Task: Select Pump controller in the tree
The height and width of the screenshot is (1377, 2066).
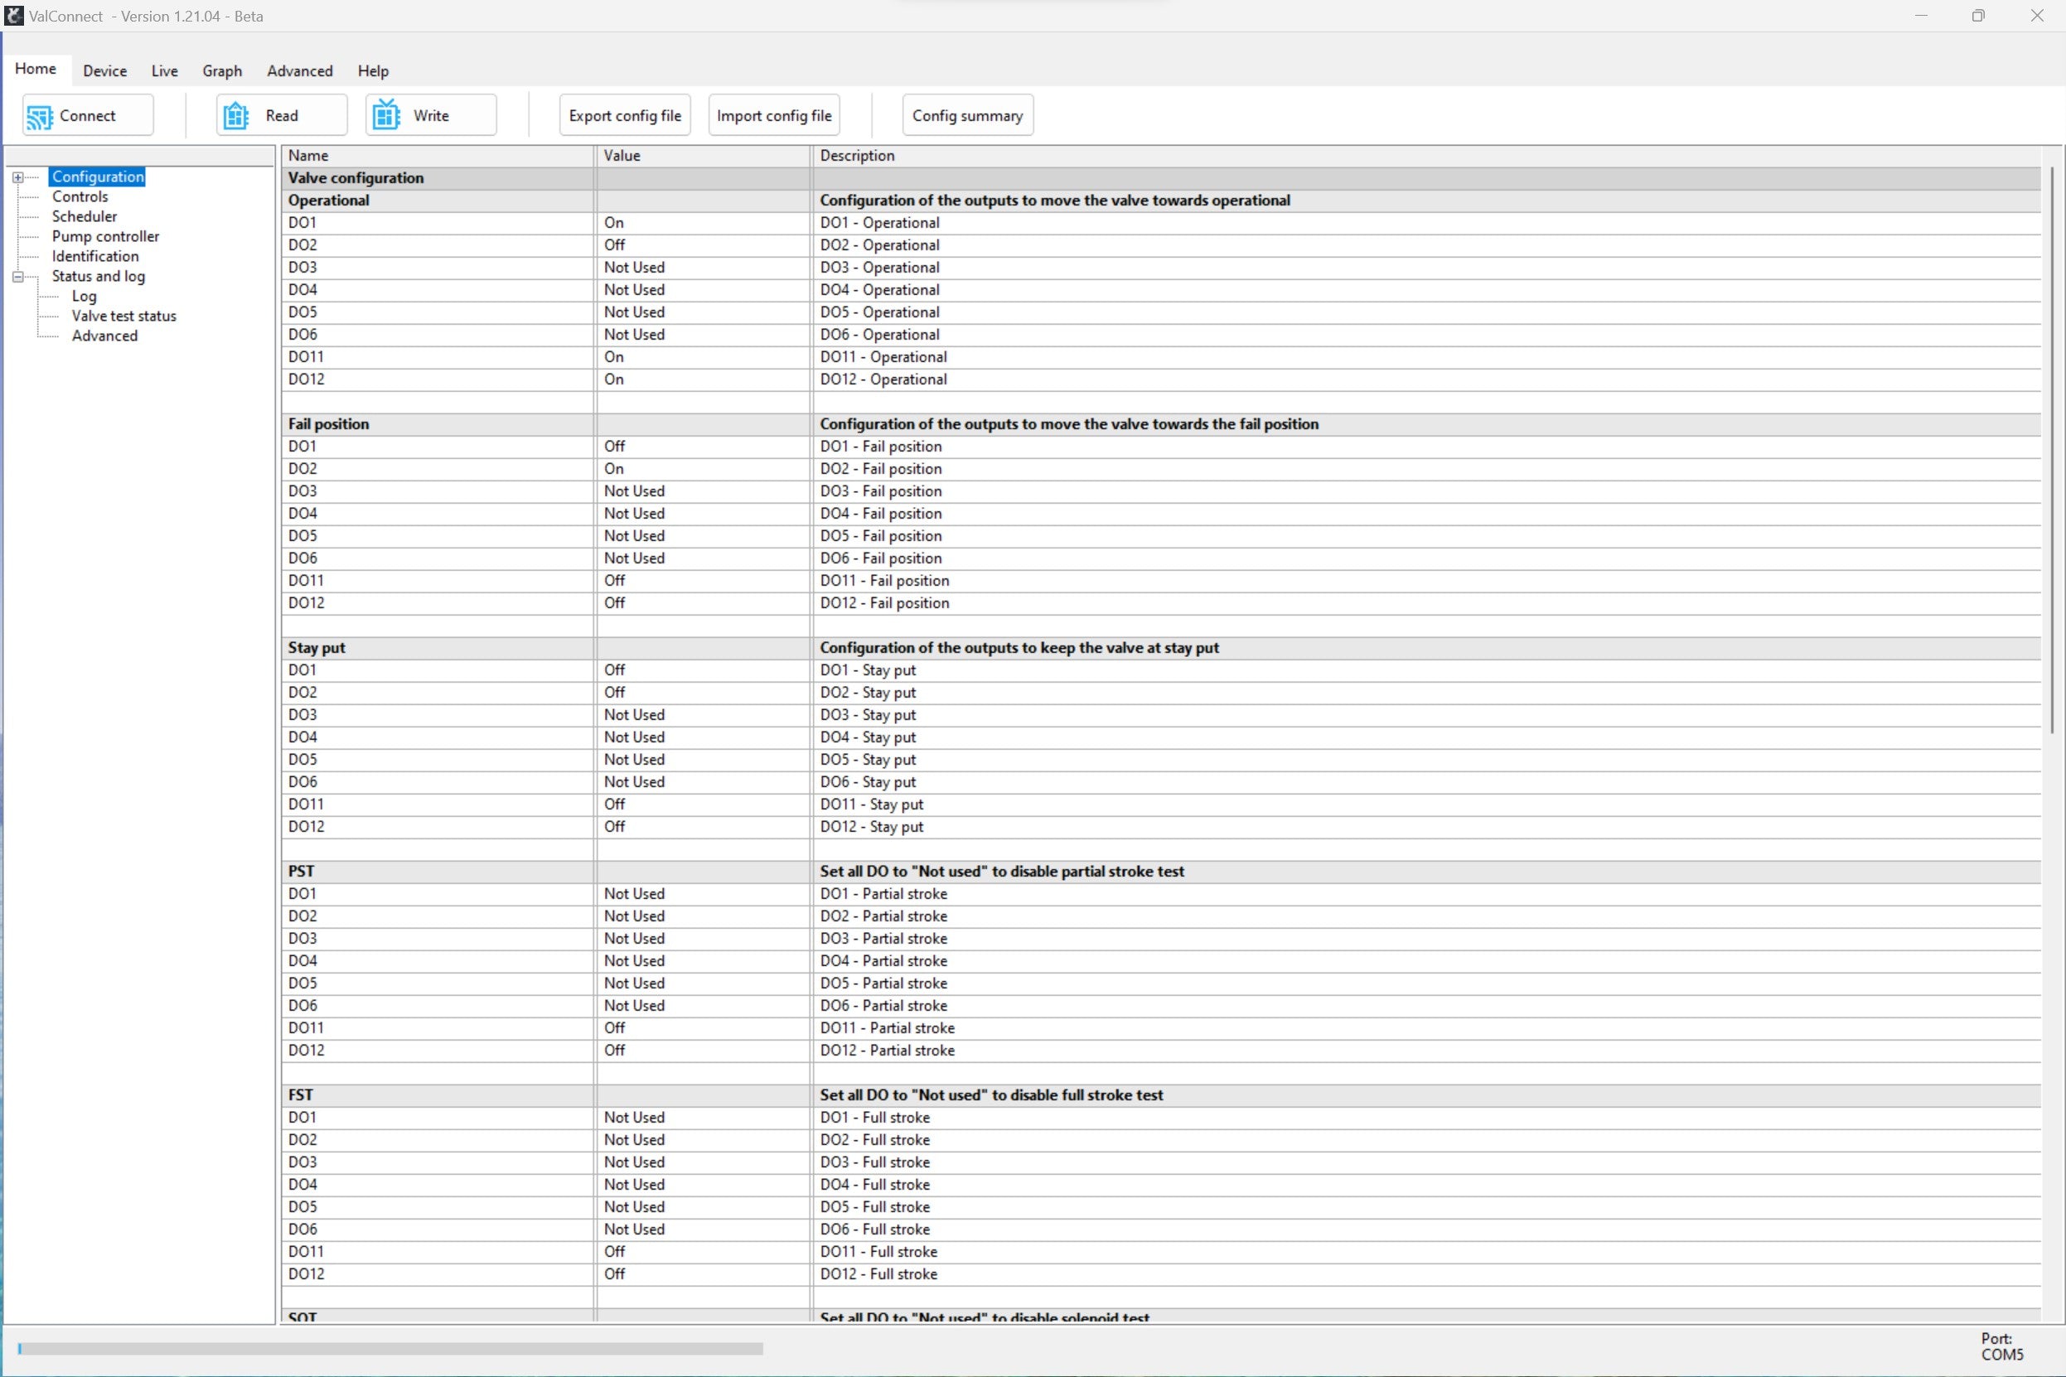Action: (x=105, y=236)
